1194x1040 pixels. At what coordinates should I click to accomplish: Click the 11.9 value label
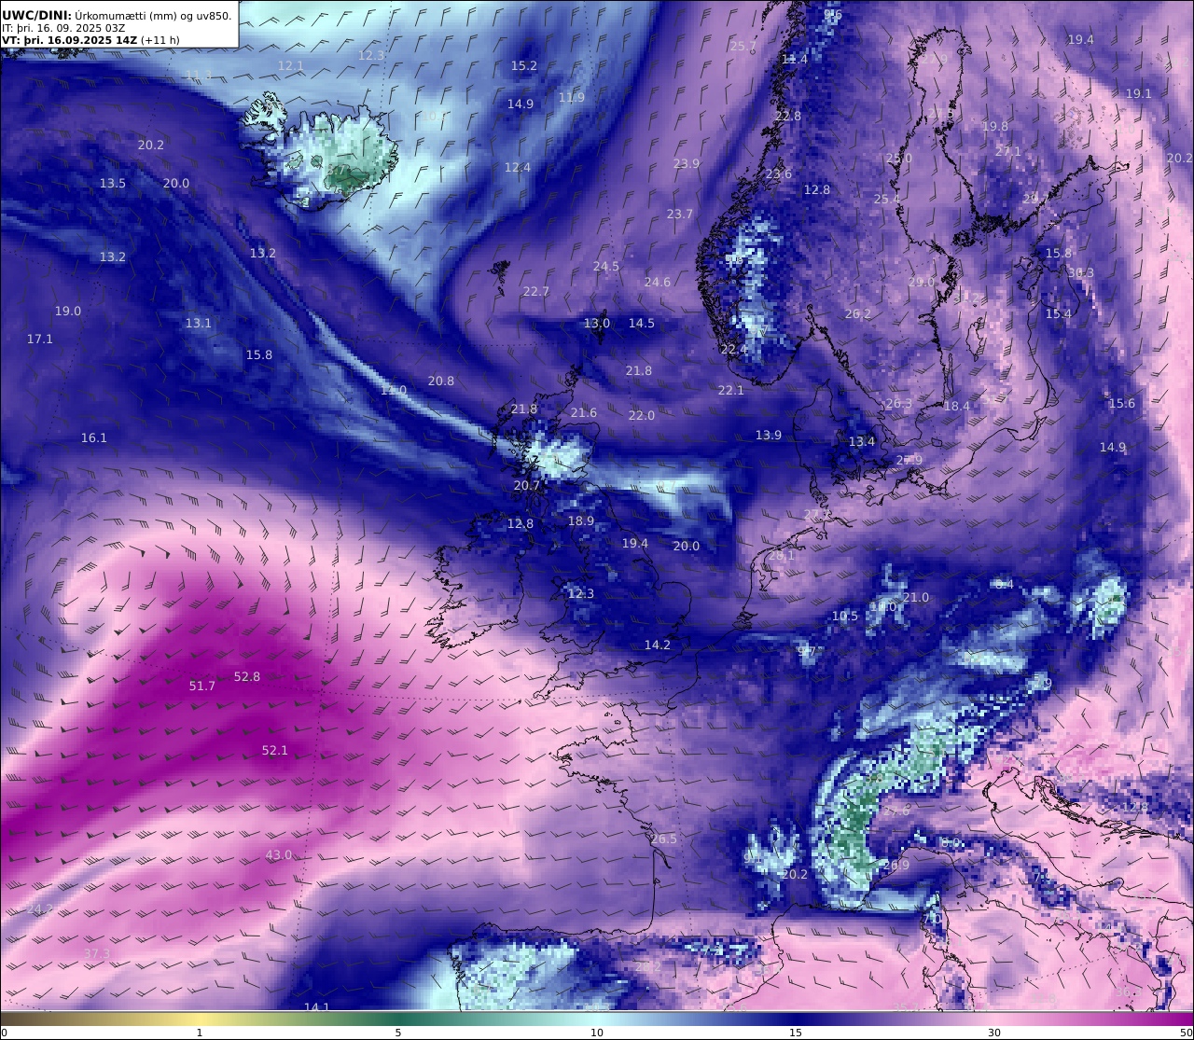(572, 98)
